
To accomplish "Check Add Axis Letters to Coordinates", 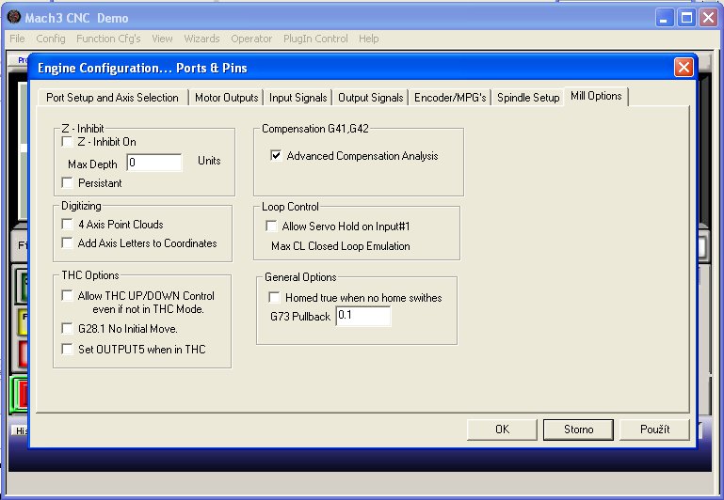I will [x=67, y=243].
